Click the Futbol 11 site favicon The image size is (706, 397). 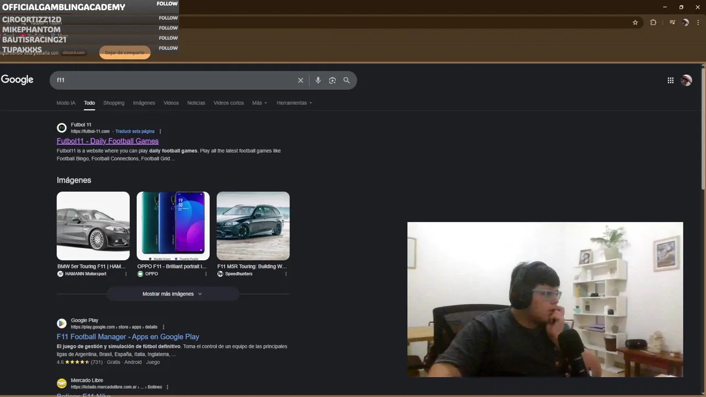[x=62, y=128]
